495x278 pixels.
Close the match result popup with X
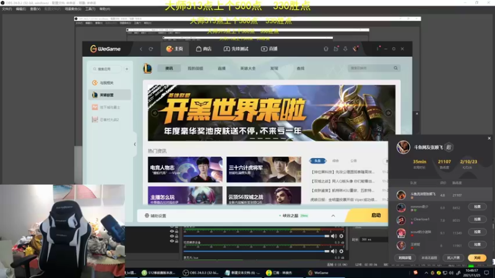tap(489, 138)
